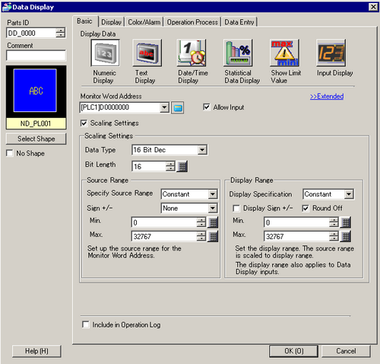Viewport: 380px width, 364px height.
Task: Open the >>Extended link
Action: [x=327, y=97]
